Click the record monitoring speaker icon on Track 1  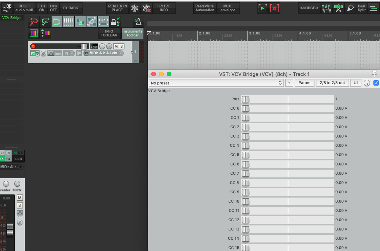(x=79, y=53)
